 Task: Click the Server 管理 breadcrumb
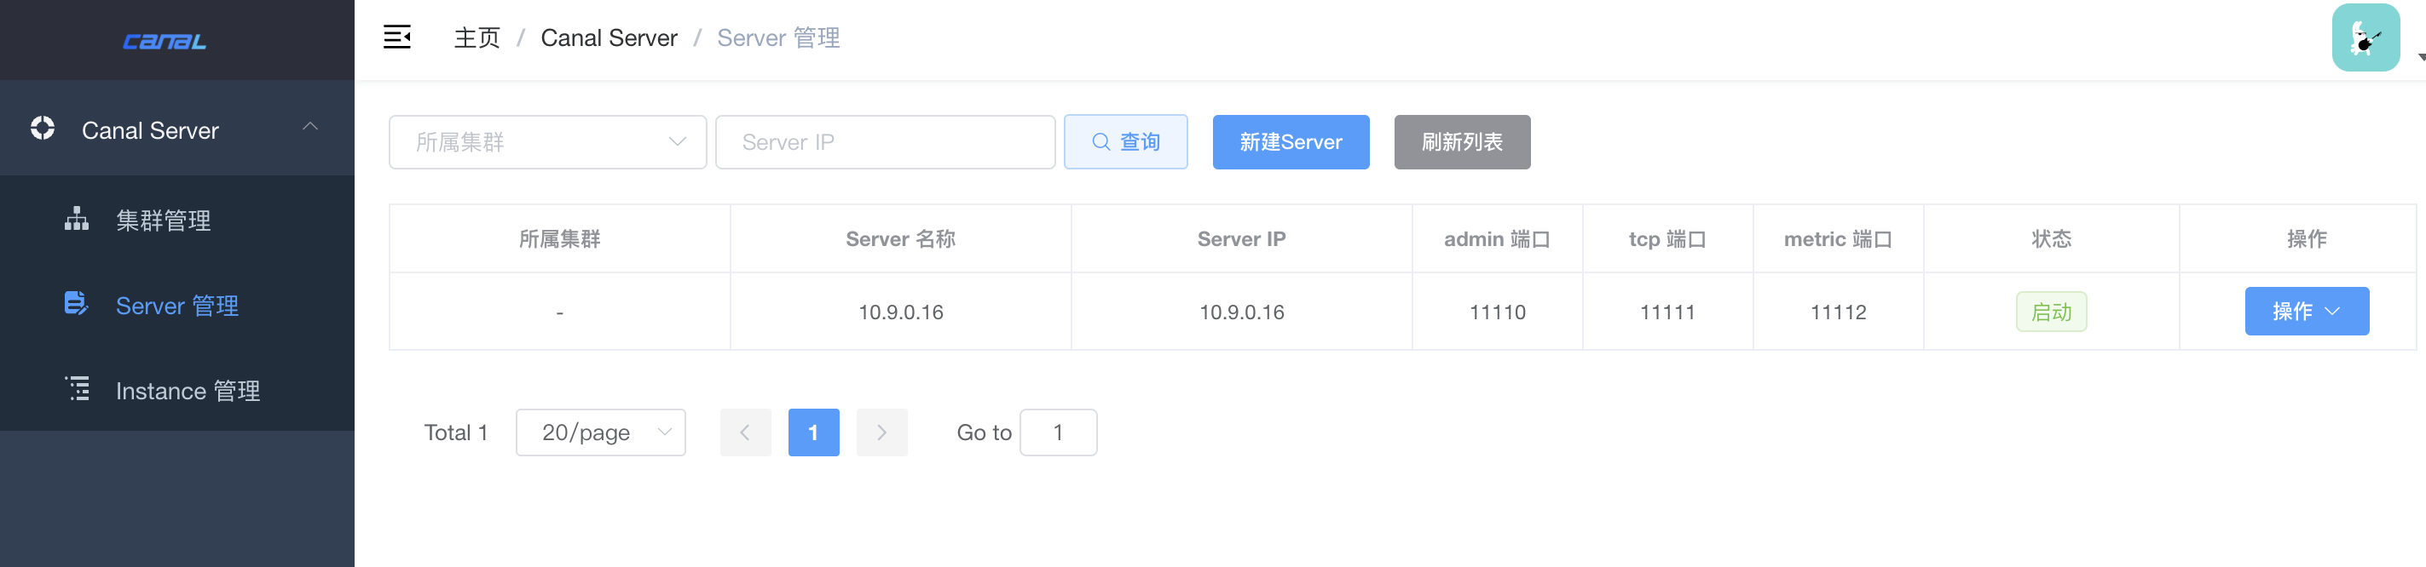[778, 37]
